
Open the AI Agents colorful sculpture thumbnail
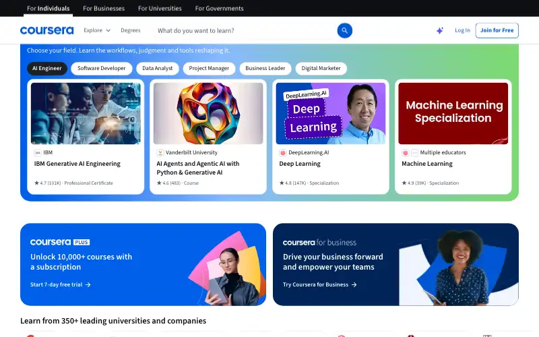(208, 113)
